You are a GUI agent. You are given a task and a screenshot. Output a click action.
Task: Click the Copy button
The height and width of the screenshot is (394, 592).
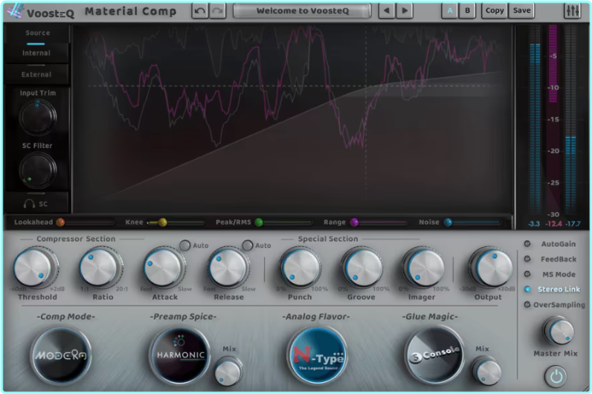pos(495,11)
